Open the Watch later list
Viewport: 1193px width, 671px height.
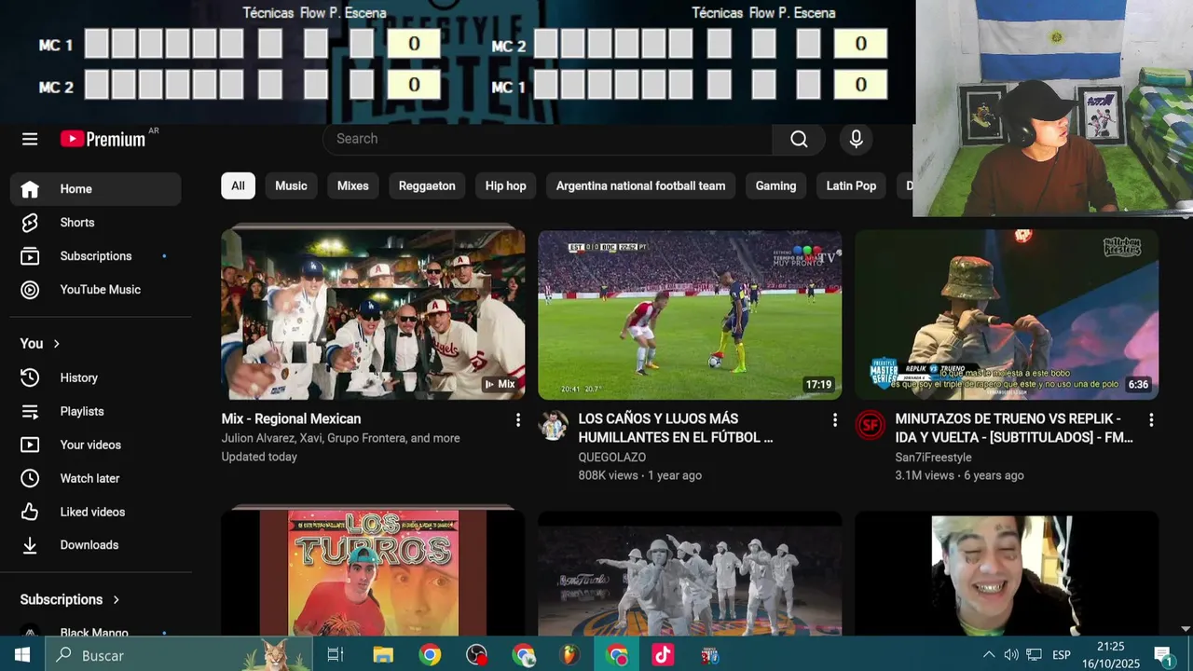96,478
